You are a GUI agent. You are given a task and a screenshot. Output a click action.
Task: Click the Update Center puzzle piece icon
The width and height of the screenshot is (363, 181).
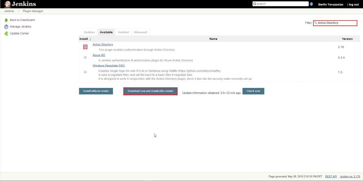pyautogui.click(x=6, y=33)
